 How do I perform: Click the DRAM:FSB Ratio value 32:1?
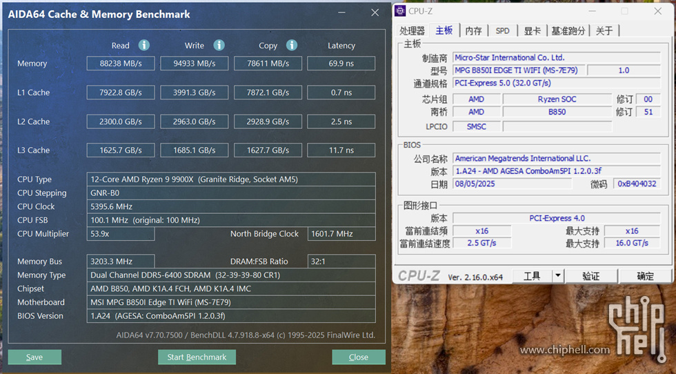tap(341, 262)
